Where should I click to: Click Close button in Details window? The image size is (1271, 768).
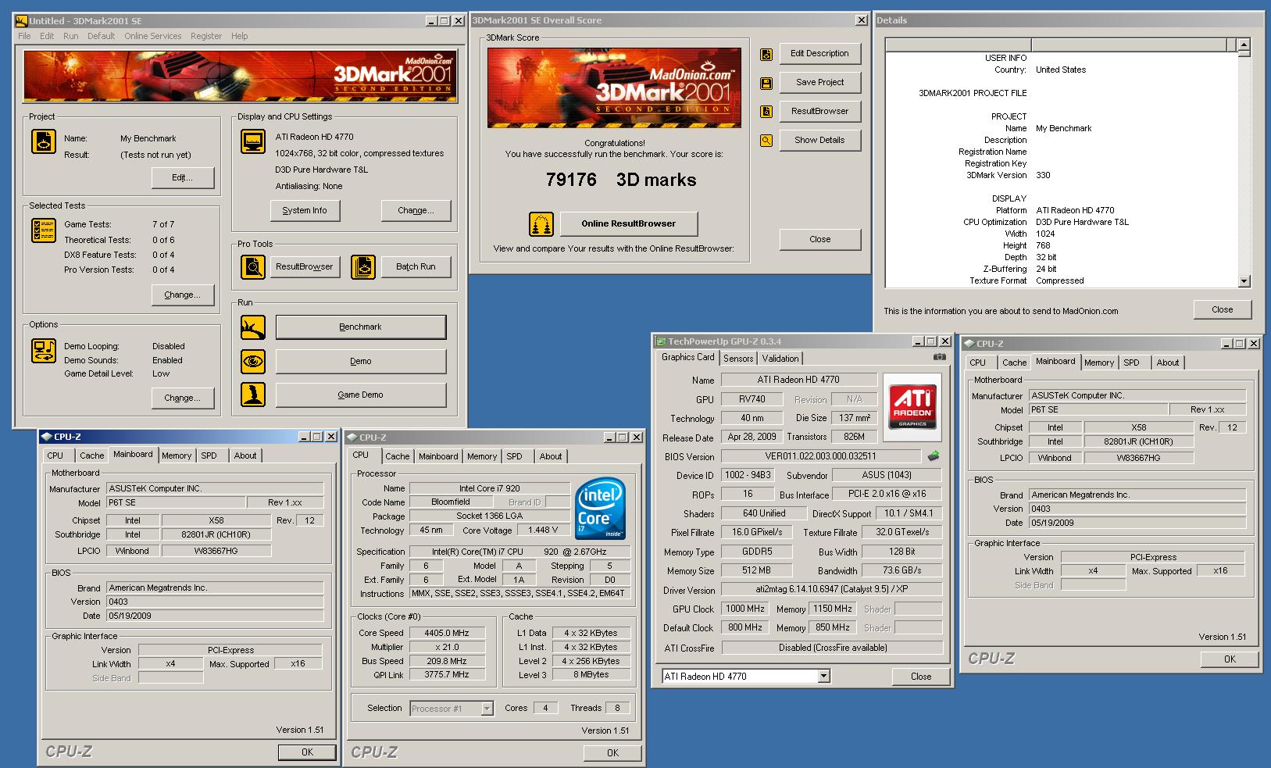1222,310
